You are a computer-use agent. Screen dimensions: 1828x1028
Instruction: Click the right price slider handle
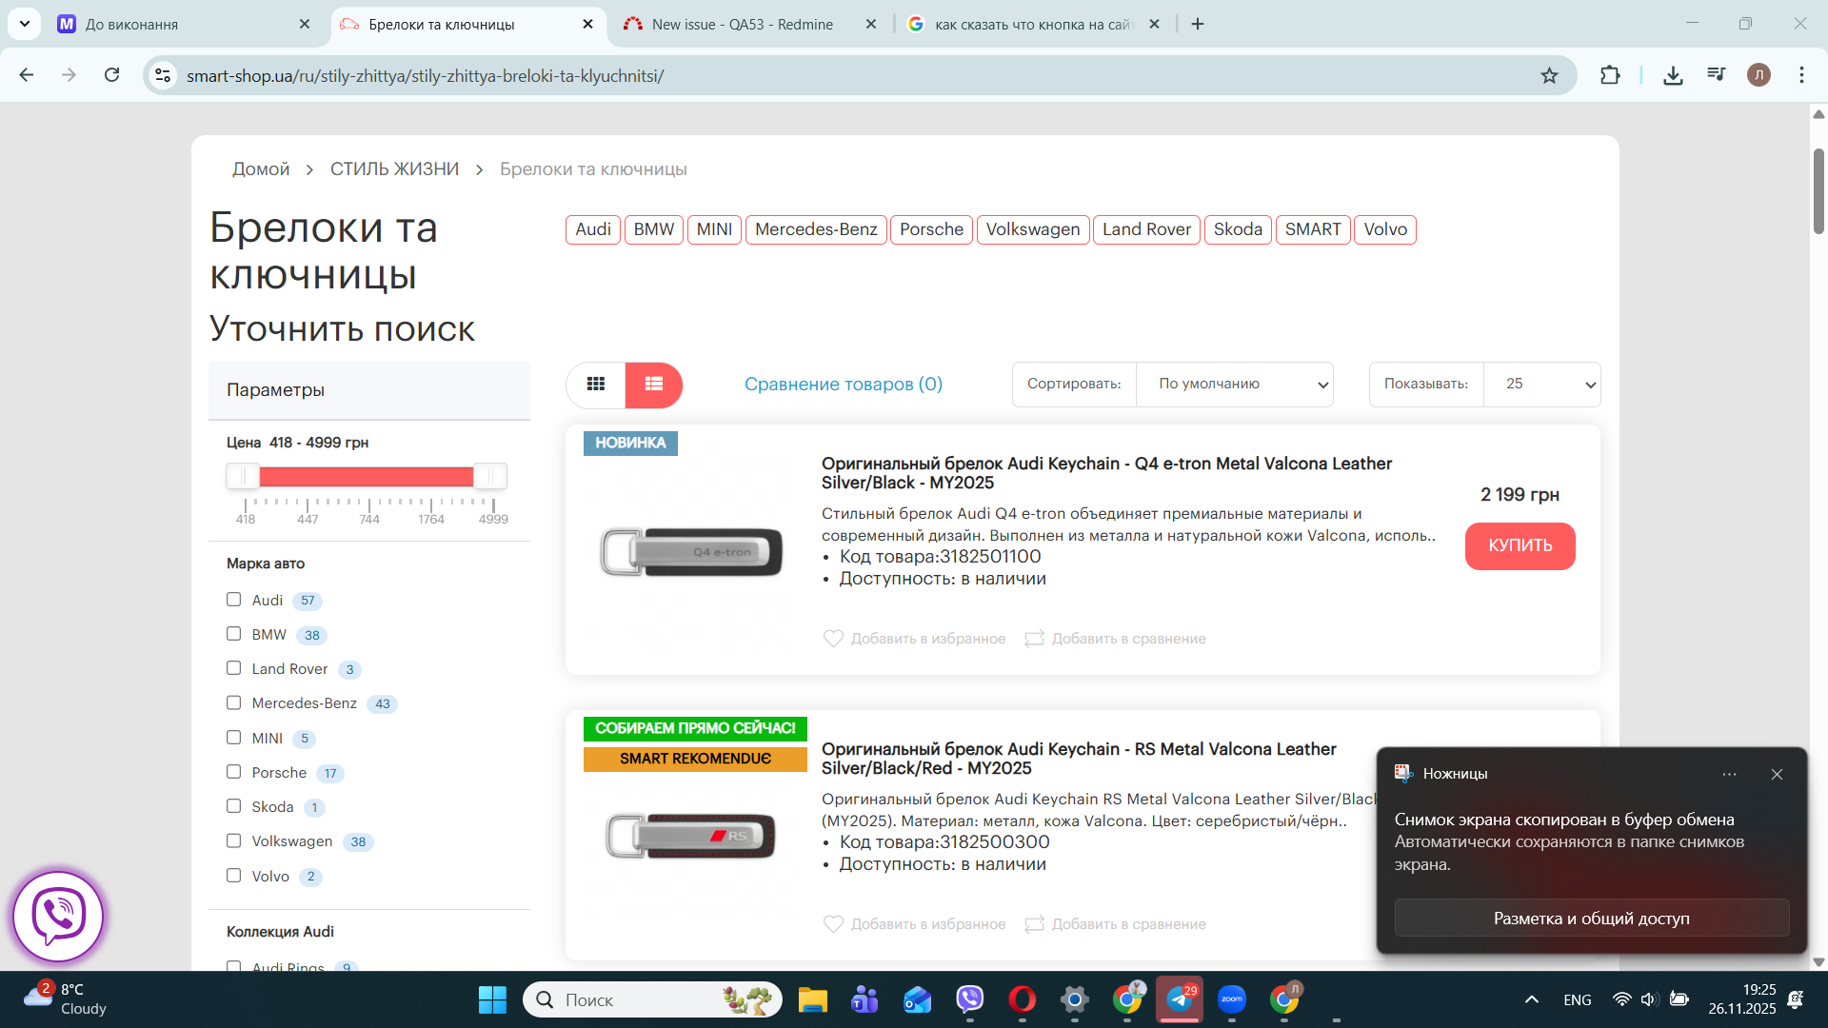pyautogui.click(x=490, y=476)
